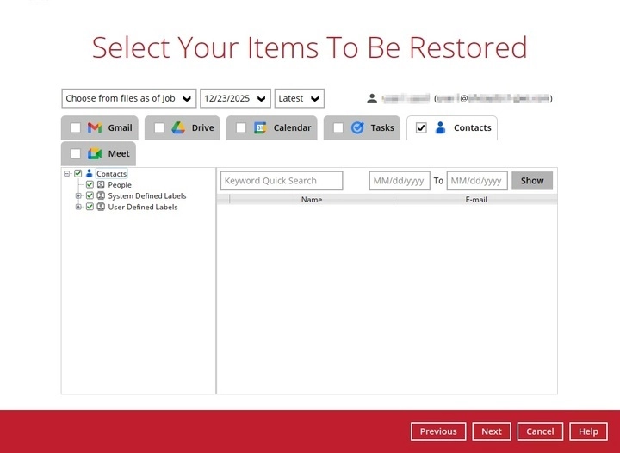Click the Contacts person icon in tab
Screen dimensions: 620x453
(x=441, y=128)
